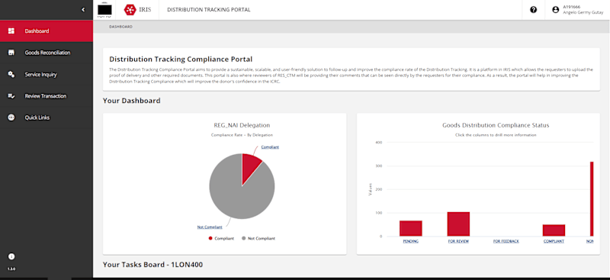Toggle the Not Compliant legend item
Screen dimensions: 610x280
258,238
